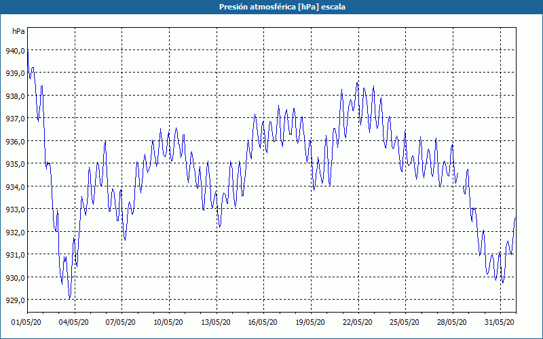The height and width of the screenshot is (339, 543).
Task: Click the 13/05/20 date label
Action: pyautogui.click(x=216, y=322)
